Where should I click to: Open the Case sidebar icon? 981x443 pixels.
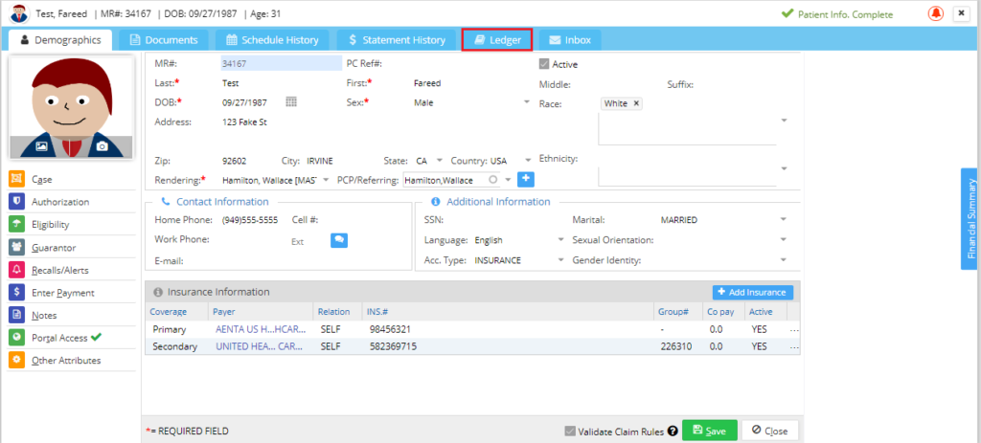17,179
